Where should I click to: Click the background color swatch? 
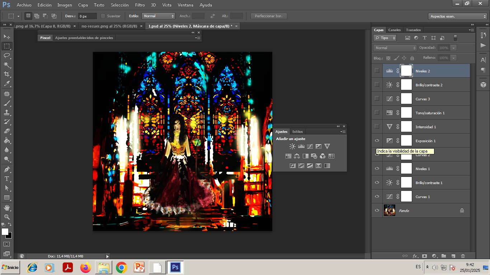click(10, 236)
